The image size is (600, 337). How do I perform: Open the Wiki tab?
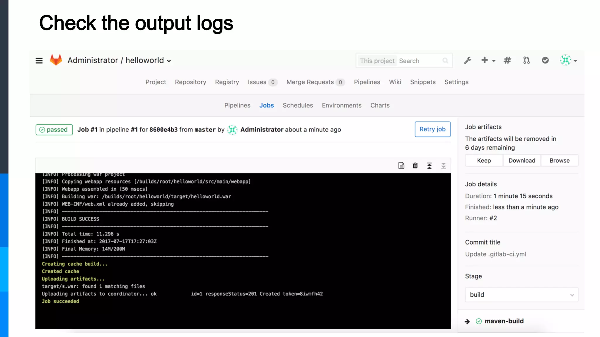pyautogui.click(x=395, y=82)
